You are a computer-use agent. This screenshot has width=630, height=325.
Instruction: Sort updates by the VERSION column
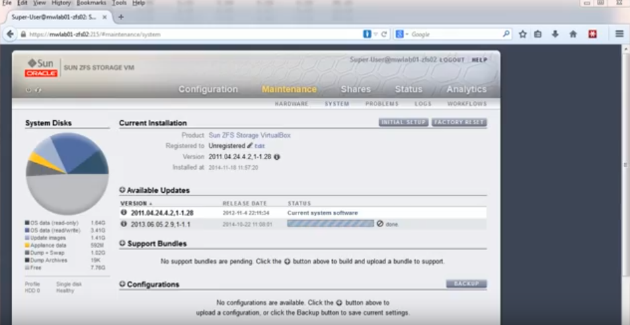pos(136,203)
